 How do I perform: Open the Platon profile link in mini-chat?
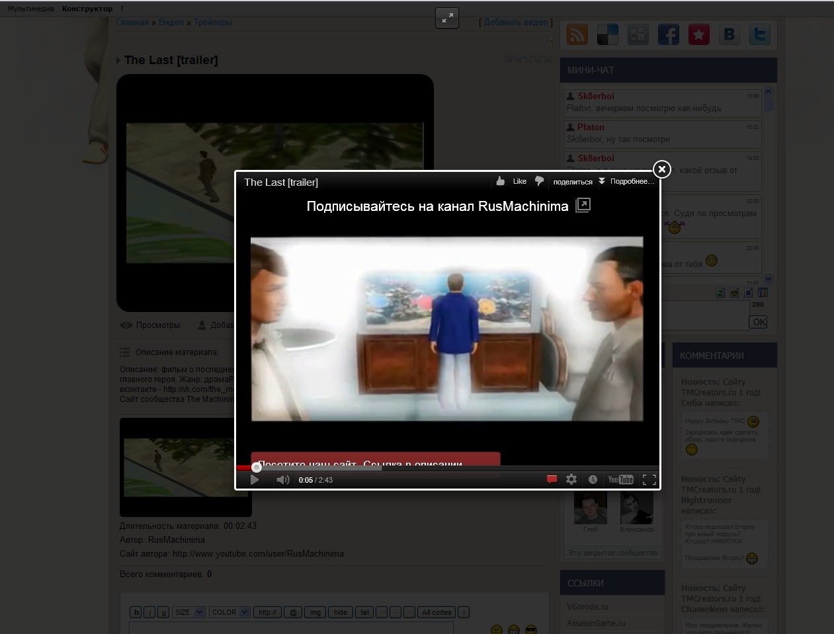coord(591,127)
